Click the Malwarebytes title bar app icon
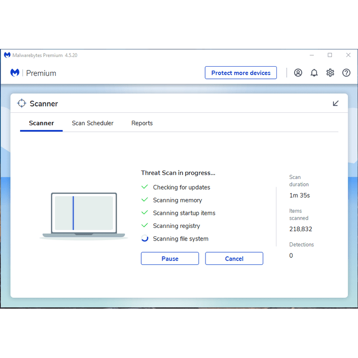The image size is (358, 358). (7, 55)
